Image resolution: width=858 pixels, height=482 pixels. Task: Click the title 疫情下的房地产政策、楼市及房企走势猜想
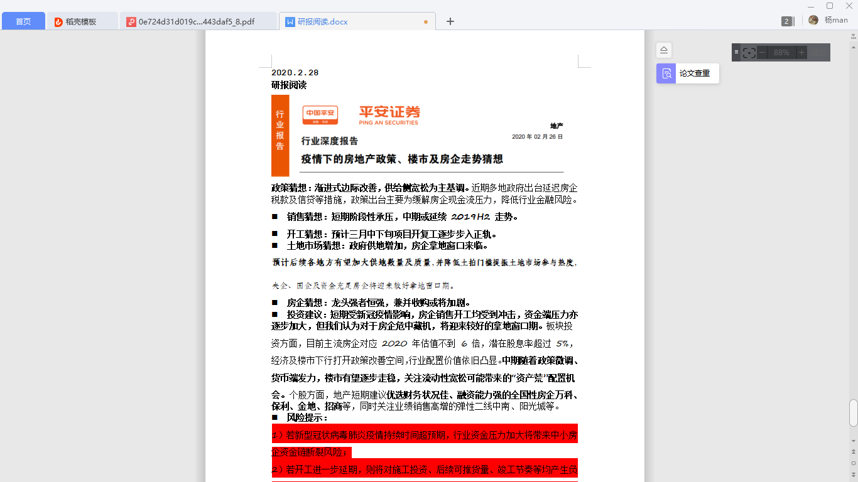(x=402, y=159)
